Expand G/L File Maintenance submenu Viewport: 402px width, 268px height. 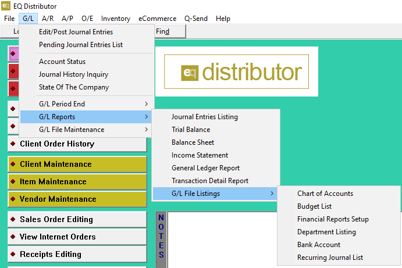click(x=87, y=130)
